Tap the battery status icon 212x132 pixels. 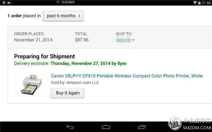pos(199,3)
